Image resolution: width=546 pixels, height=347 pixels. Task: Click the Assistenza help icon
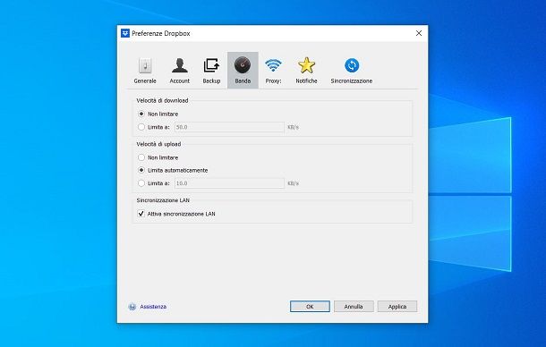click(x=132, y=307)
